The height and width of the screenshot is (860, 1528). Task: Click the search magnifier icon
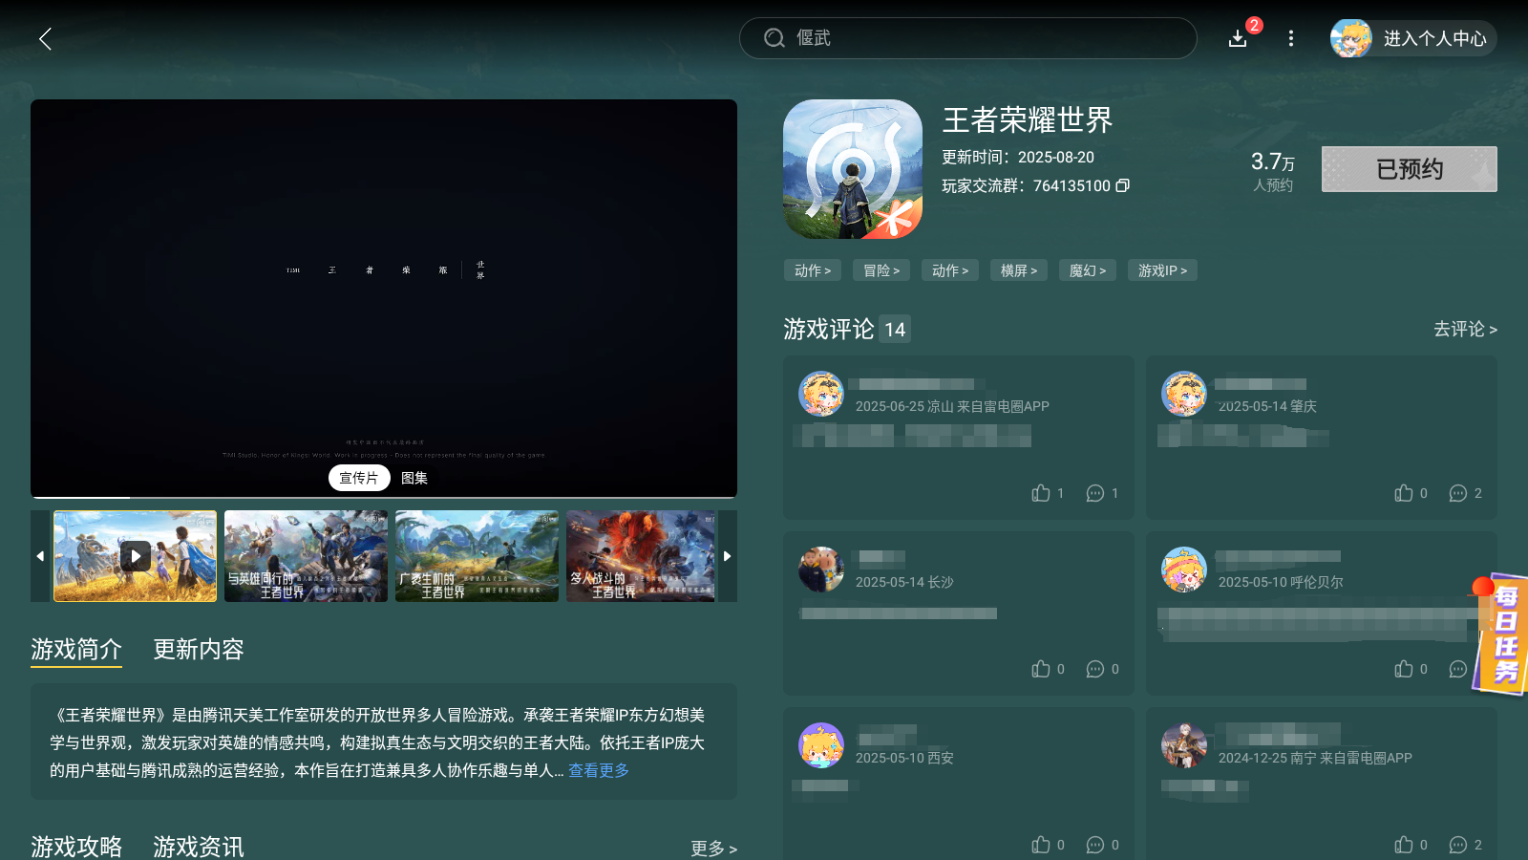(x=774, y=38)
